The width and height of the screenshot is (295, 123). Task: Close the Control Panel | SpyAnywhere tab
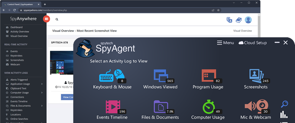click(x=39, y=4)
